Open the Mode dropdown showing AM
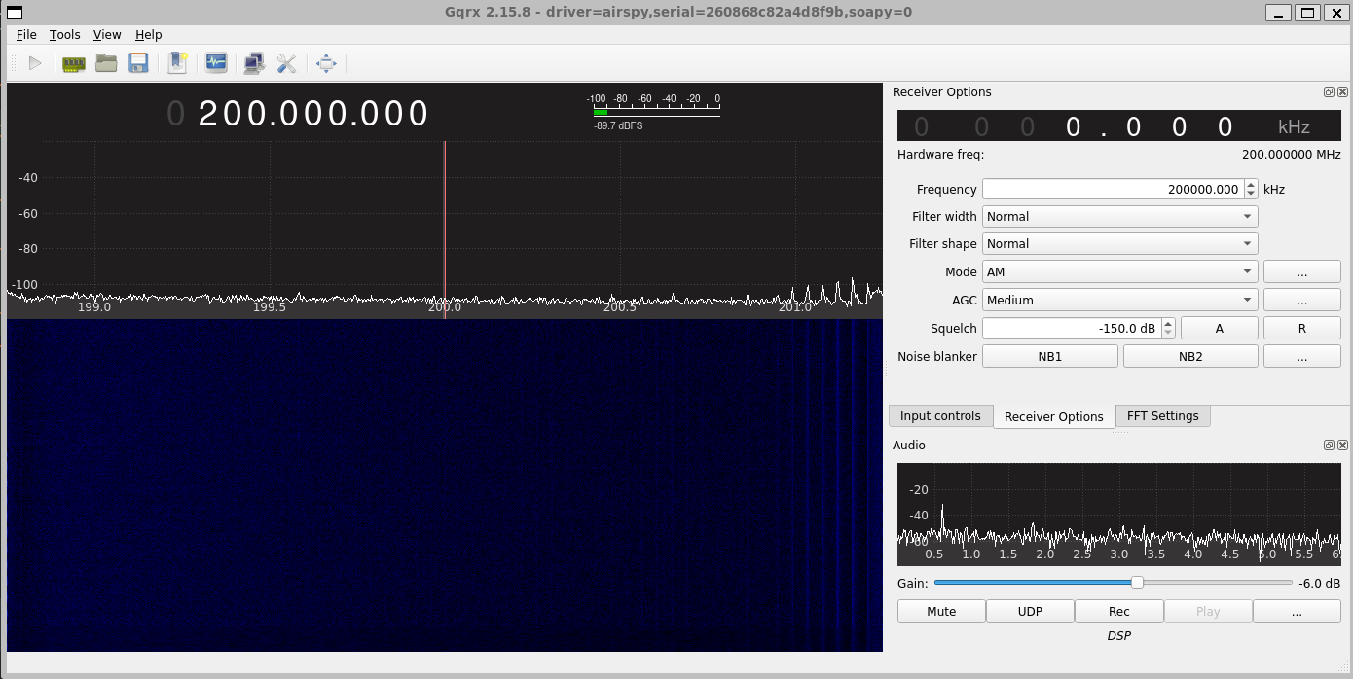This screenshot has width=1353, height=679. (1119, 271)
